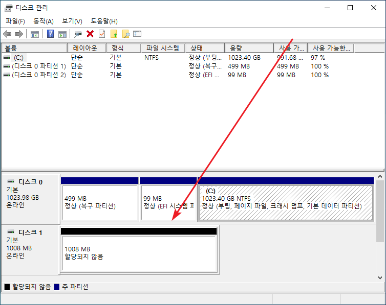Sort by the 용량 column header
Image resolution: width=386 pixels, height=305 pixels.
249,48
